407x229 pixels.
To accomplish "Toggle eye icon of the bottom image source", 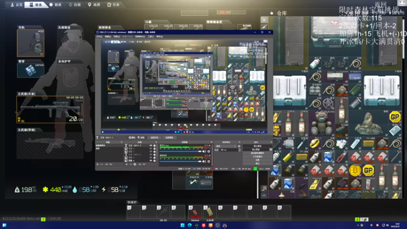I will [x=151, y=160].
